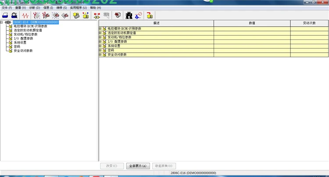Viewport: 329px width, 177px height.
Task: Open Logged Diagnostic Codes toolbar icon
Action: pyautogui.click(x=46, y=15)
